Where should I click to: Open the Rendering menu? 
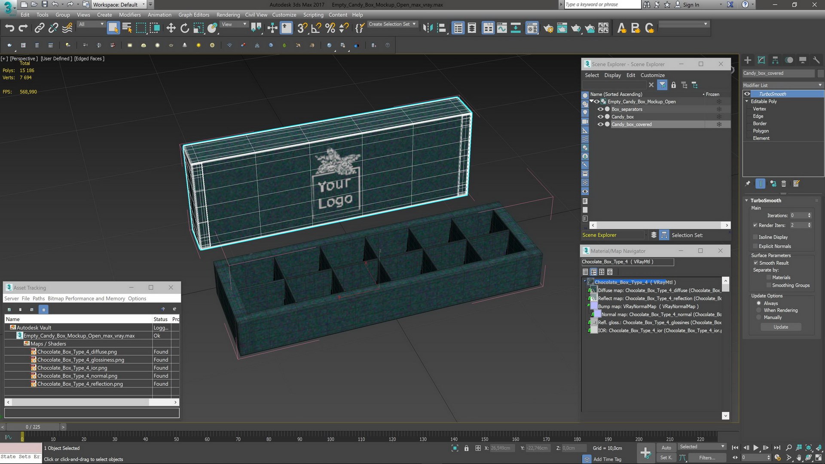pos(228,15)
